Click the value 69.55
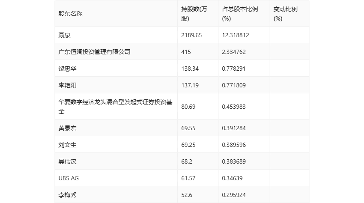 pos(188,128)
